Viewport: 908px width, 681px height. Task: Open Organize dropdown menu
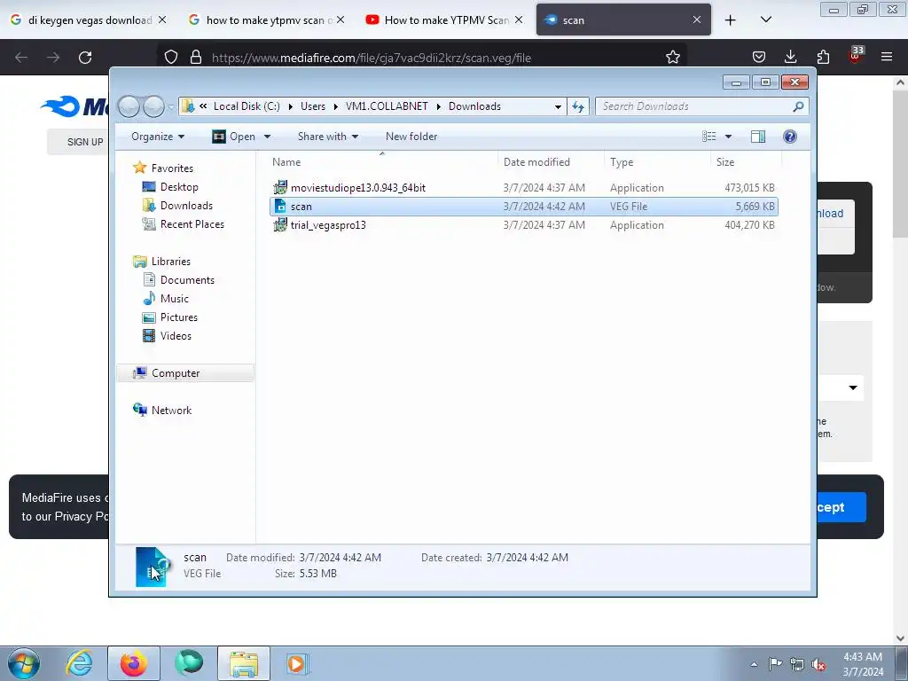click(x=158, y=137)
